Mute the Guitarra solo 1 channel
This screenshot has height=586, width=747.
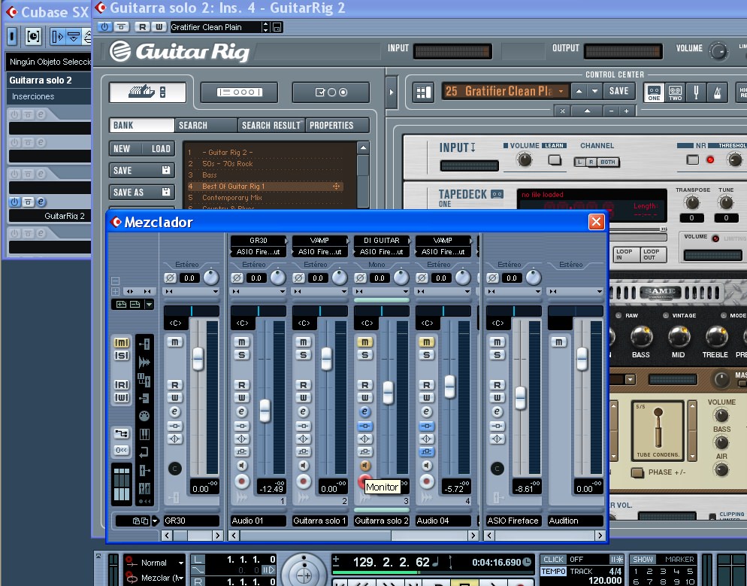pos(304,342)
